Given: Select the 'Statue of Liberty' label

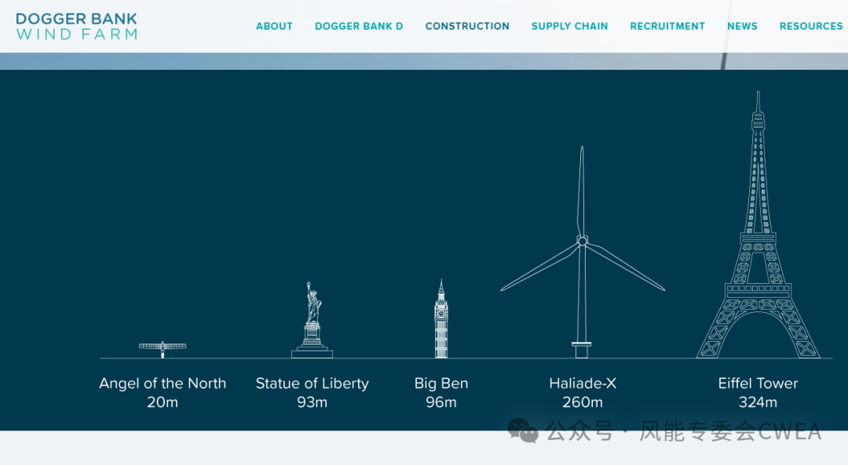Looking at the screenshot, I should coord(312,383).
